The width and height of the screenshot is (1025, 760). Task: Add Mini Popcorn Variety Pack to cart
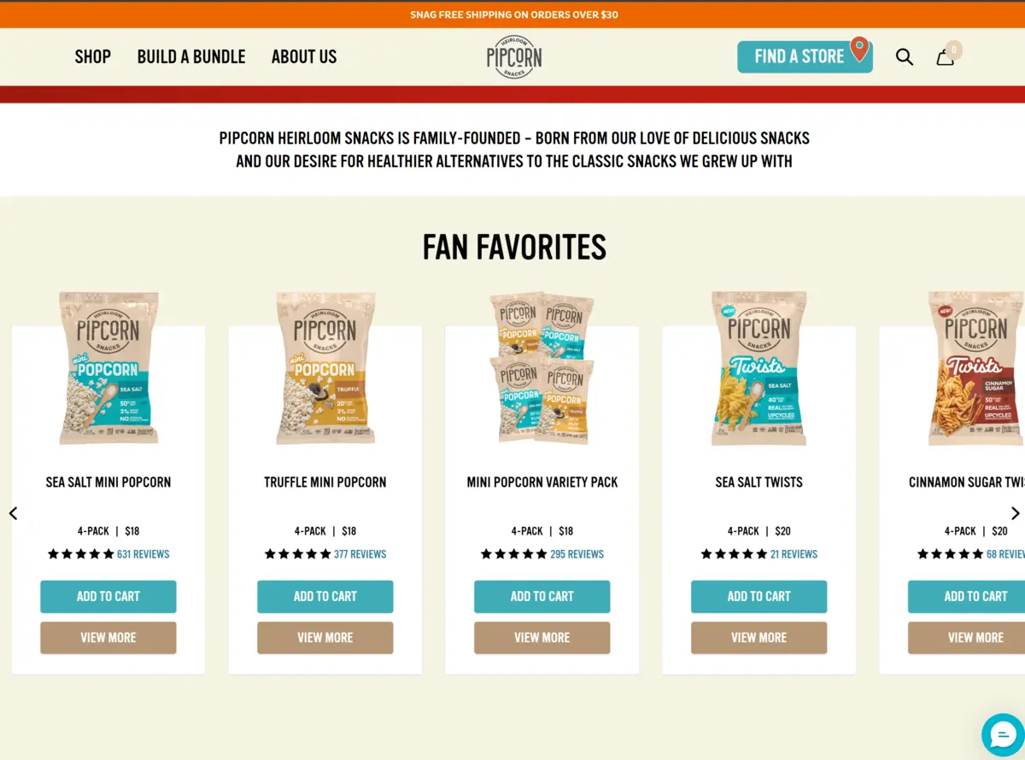(x=542, y=597)
